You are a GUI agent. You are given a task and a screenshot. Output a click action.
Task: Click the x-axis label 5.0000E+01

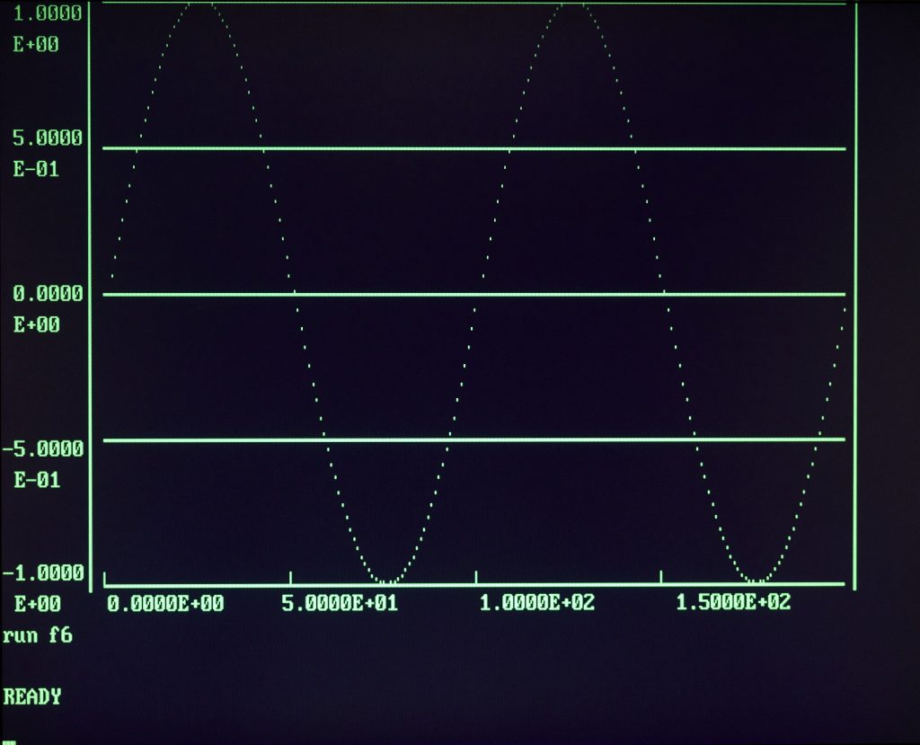(340, 603)
